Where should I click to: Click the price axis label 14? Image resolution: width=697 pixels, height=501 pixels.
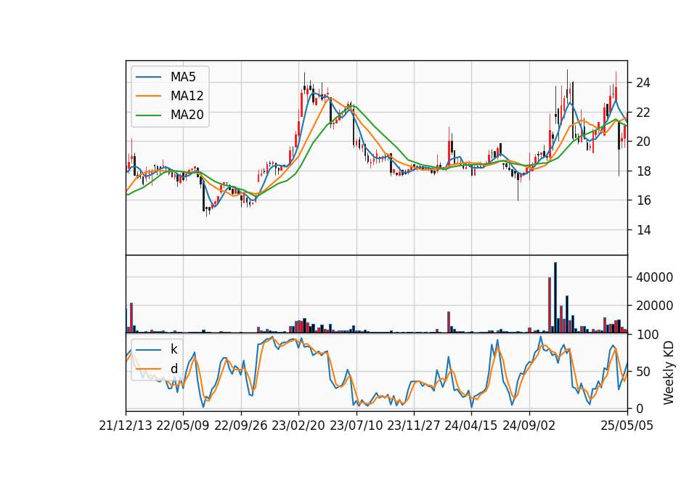click(x=643, y=230)
